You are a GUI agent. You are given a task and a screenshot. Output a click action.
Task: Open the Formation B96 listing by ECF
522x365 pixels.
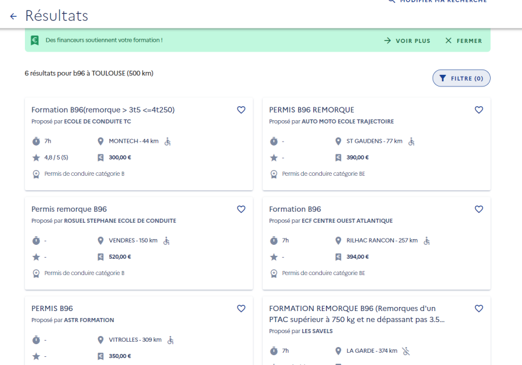pos(295,209)
